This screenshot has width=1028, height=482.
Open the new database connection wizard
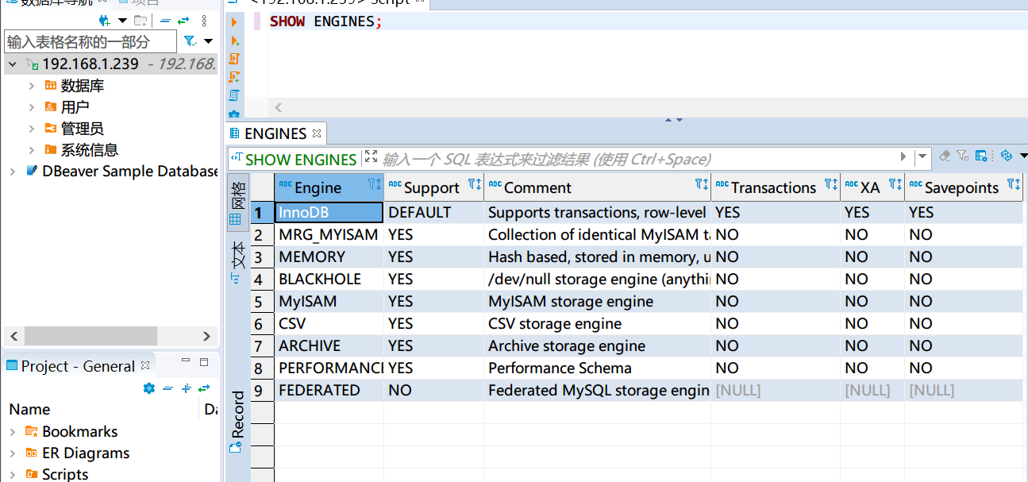coord(104,21)
